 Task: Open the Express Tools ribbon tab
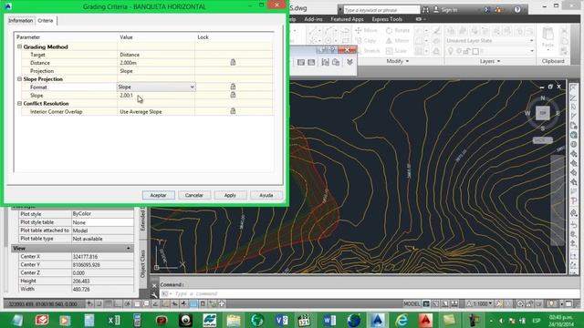(387, 19)
